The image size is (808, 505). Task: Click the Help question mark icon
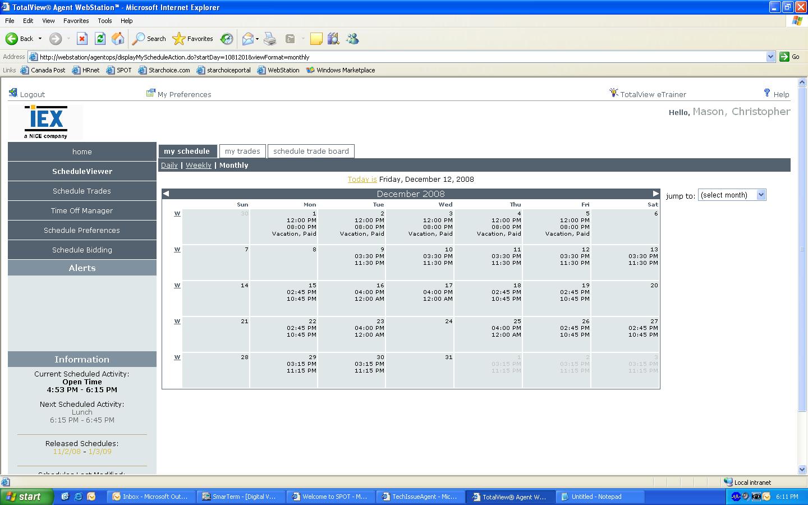767,93
